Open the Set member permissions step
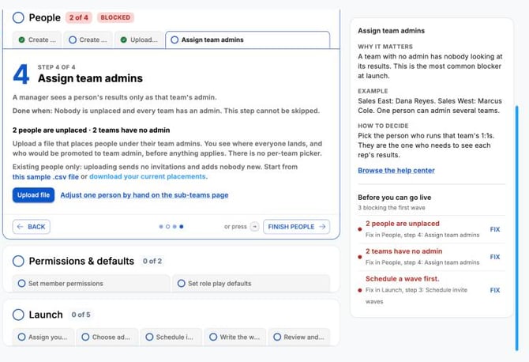529x362 pixels. pyautogui.click(x=91, y=283)
